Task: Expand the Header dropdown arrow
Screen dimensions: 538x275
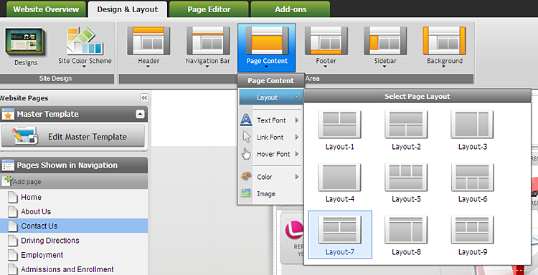Action: 148,67
